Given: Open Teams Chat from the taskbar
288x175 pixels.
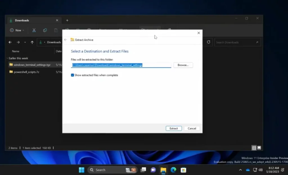Looking at the screenshot, I should click(x=153, y=170).
